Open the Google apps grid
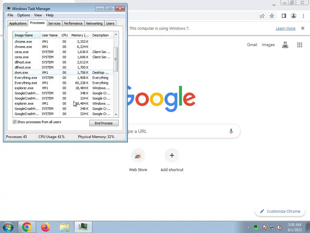 tap(300, 45)
